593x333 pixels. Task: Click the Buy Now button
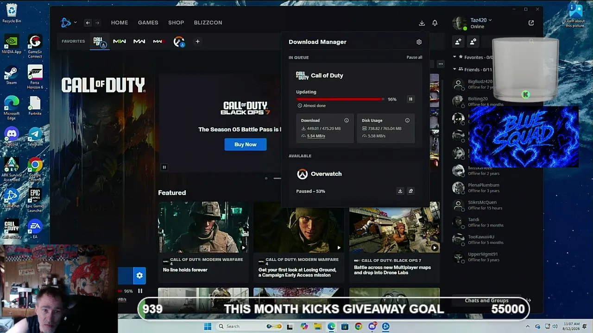(246, 144)
